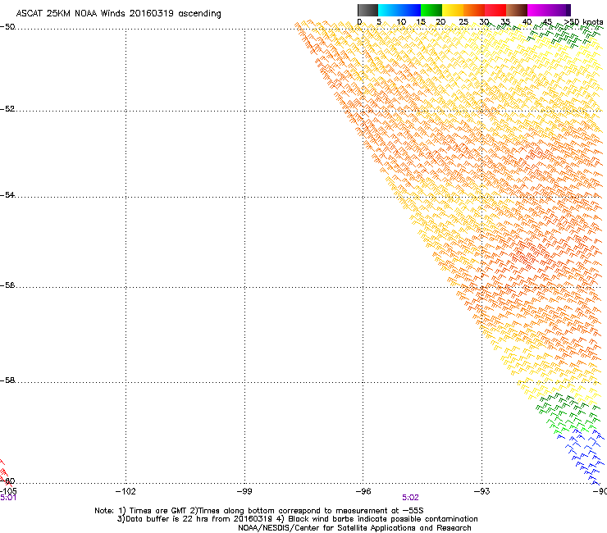Click the '40' legend scale label
This screenshot has width=607, height=533.
(x=527, y=22)
